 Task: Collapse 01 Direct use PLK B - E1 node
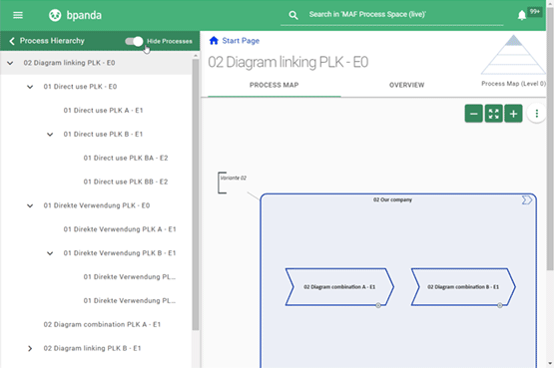point(50,135)
